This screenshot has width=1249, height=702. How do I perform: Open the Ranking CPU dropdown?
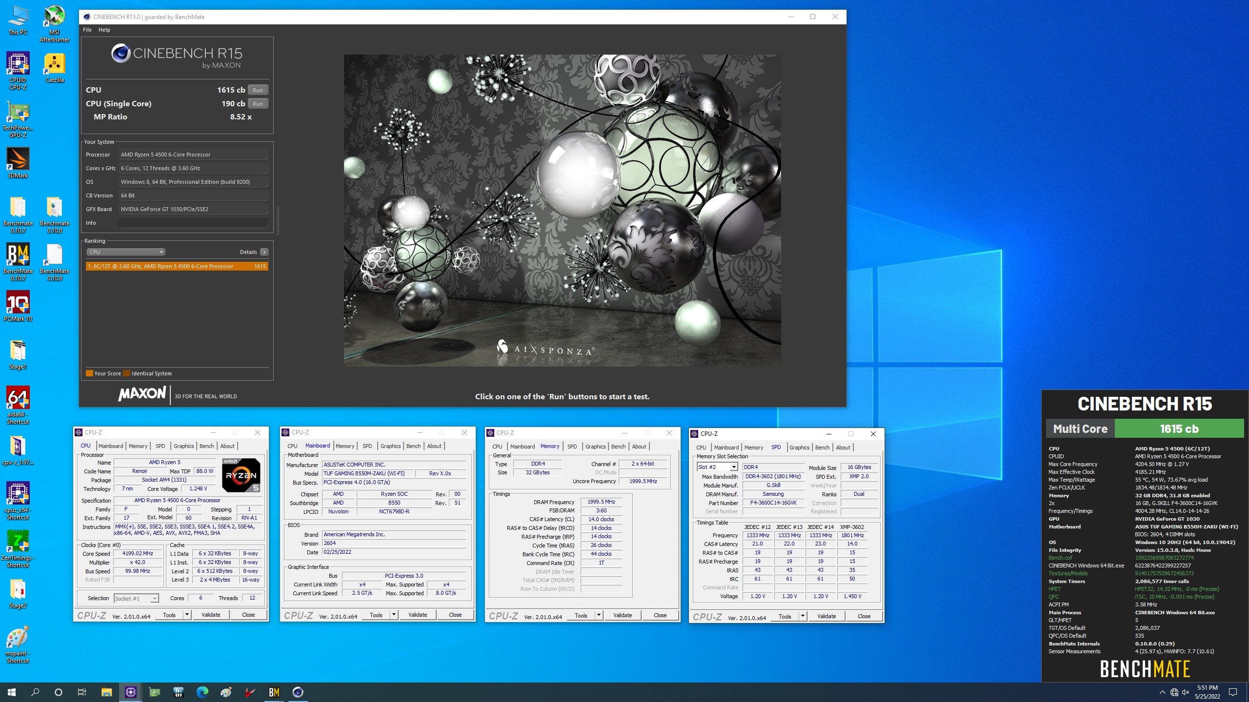point(126,252)
